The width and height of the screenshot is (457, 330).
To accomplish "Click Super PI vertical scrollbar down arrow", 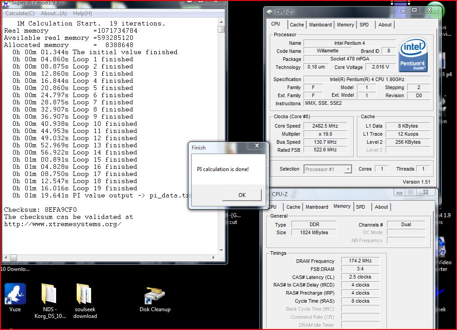I will [x=221, y=250].
